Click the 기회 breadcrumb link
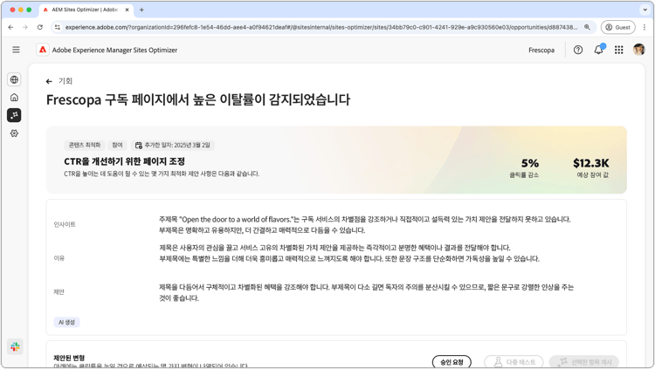The width and height of the screenshot is (655, 369). [65, 81]
